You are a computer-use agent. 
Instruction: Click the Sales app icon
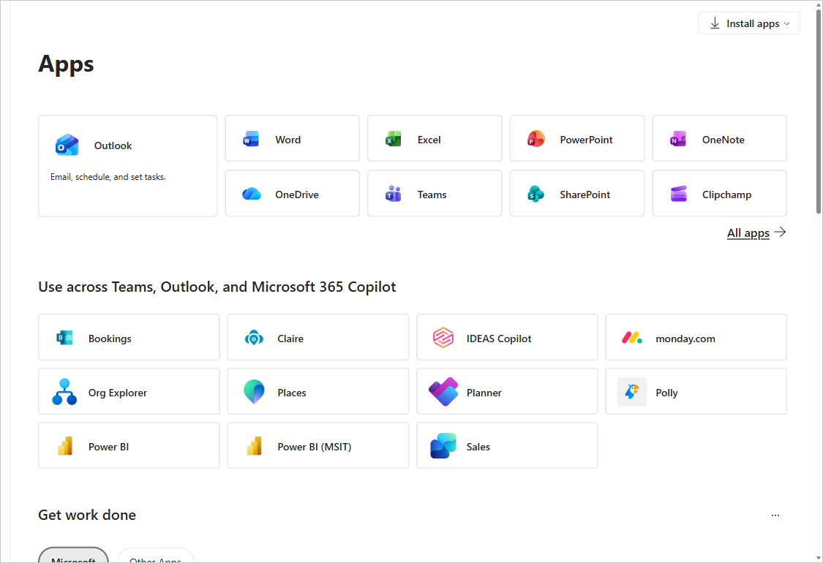443,446
